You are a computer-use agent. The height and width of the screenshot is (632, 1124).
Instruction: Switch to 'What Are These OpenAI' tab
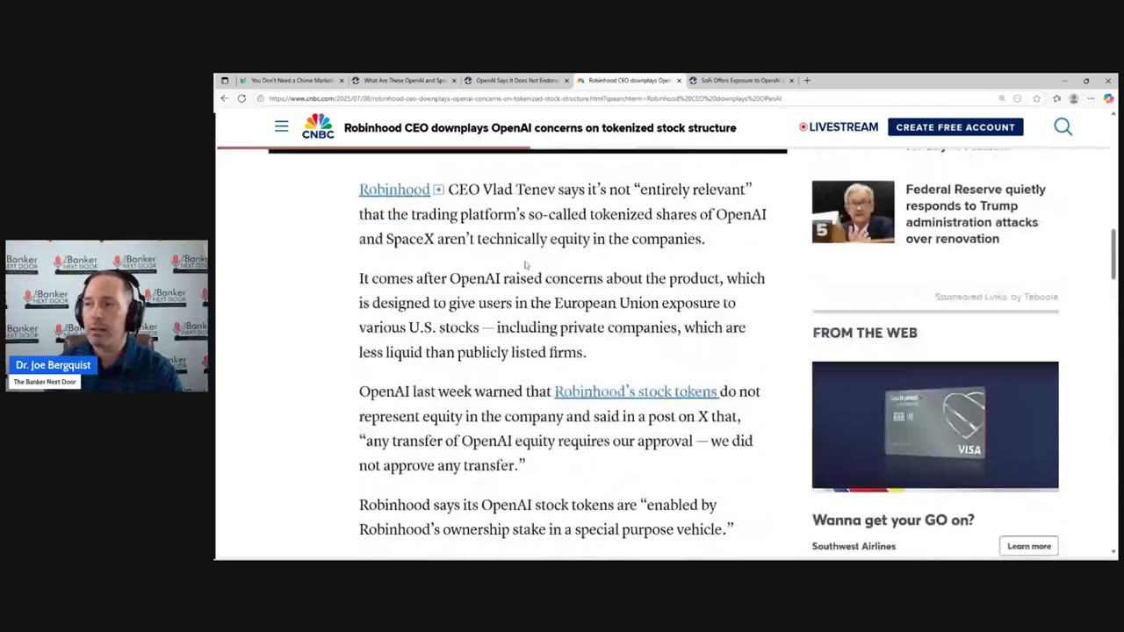click(x=403, y=81)
